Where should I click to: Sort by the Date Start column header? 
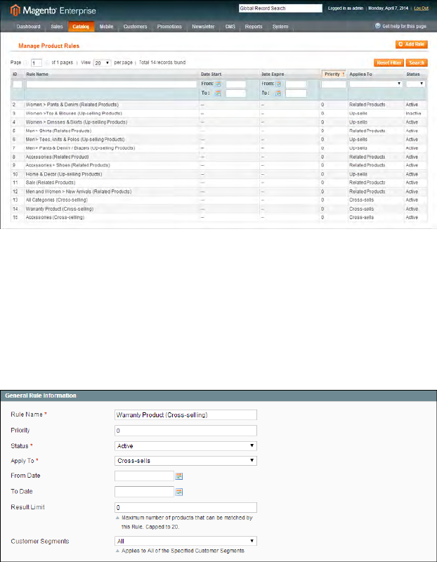click(211, 74)
